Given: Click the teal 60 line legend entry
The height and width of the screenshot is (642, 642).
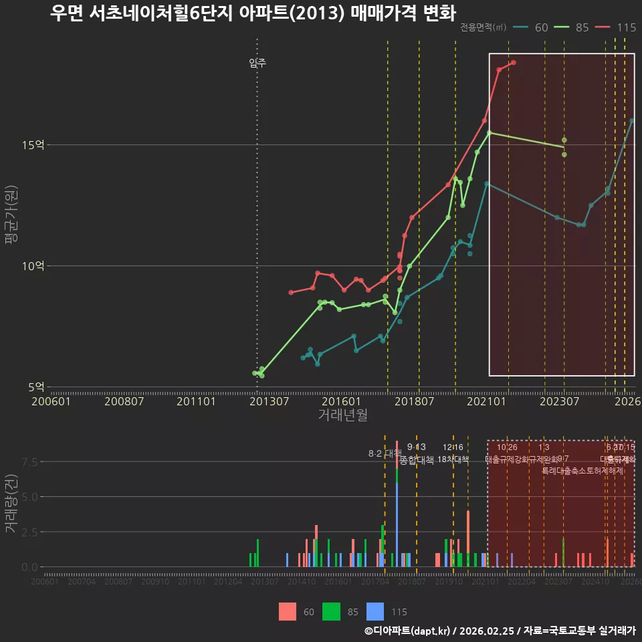Looking at the screenshot, I should (x=530, y=27).
